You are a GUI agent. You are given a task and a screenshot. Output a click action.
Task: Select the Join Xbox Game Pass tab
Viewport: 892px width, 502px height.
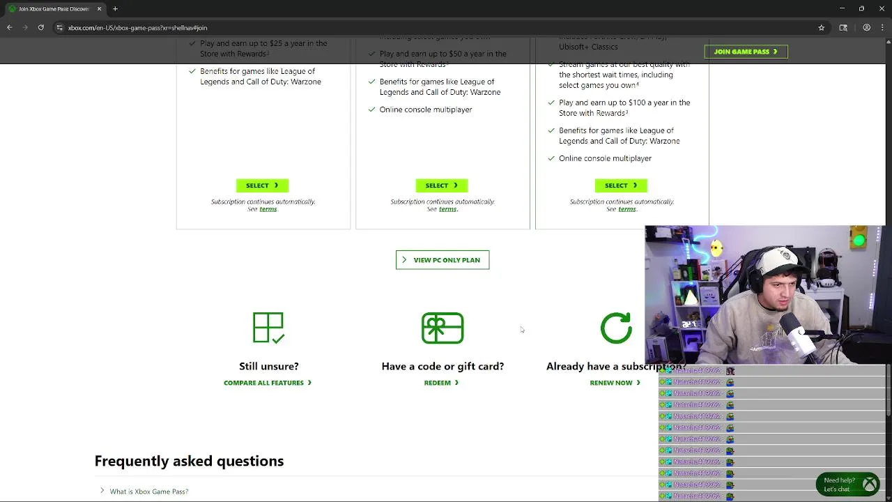click(54, 8)
